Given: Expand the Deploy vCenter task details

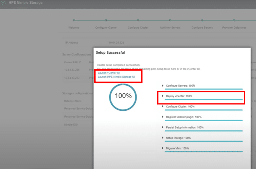Looking at the screenshot, I should click(162, 96).
